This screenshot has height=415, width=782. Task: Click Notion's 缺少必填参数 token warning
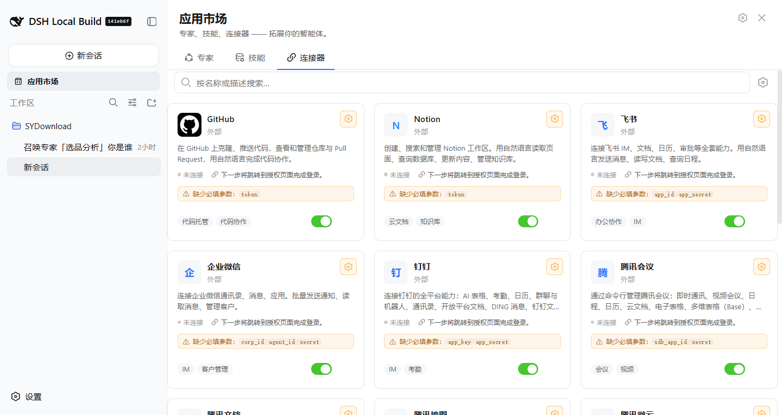coord(472,194)
